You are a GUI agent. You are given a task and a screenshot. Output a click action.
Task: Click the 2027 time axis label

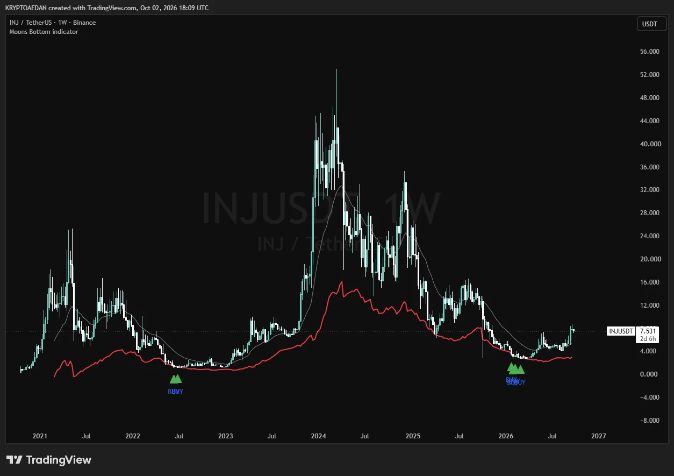tap(599, 436)
